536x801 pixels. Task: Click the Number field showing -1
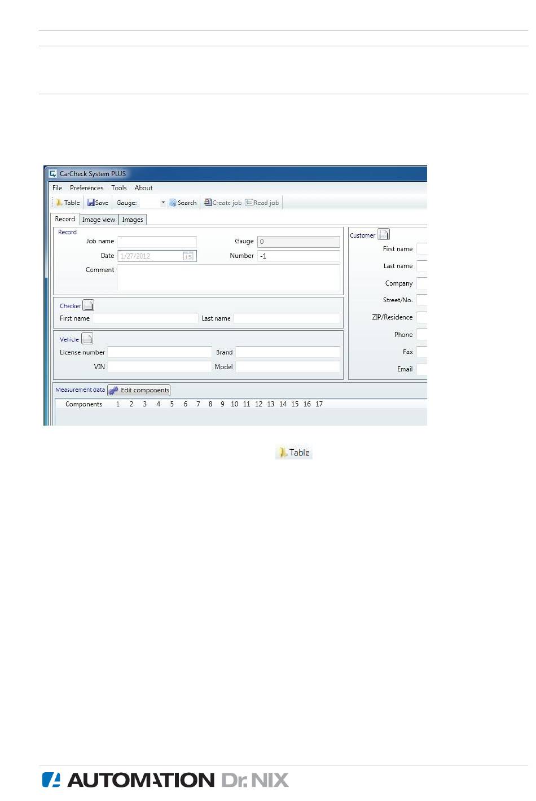(x=298, y=256)
